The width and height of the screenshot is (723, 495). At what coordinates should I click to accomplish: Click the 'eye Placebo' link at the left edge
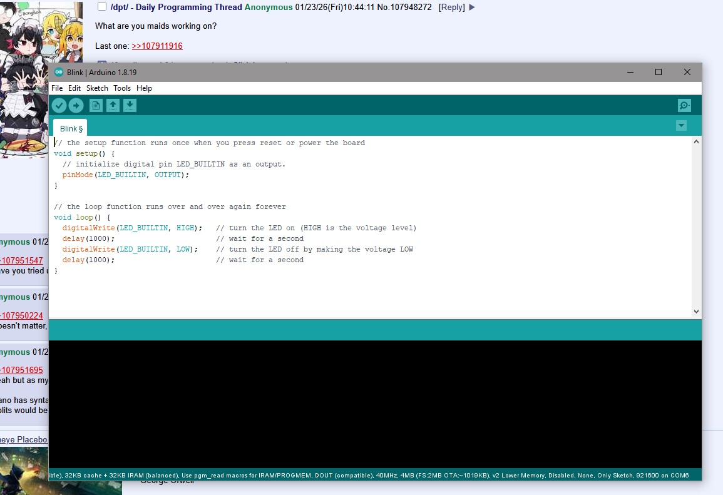24,440
